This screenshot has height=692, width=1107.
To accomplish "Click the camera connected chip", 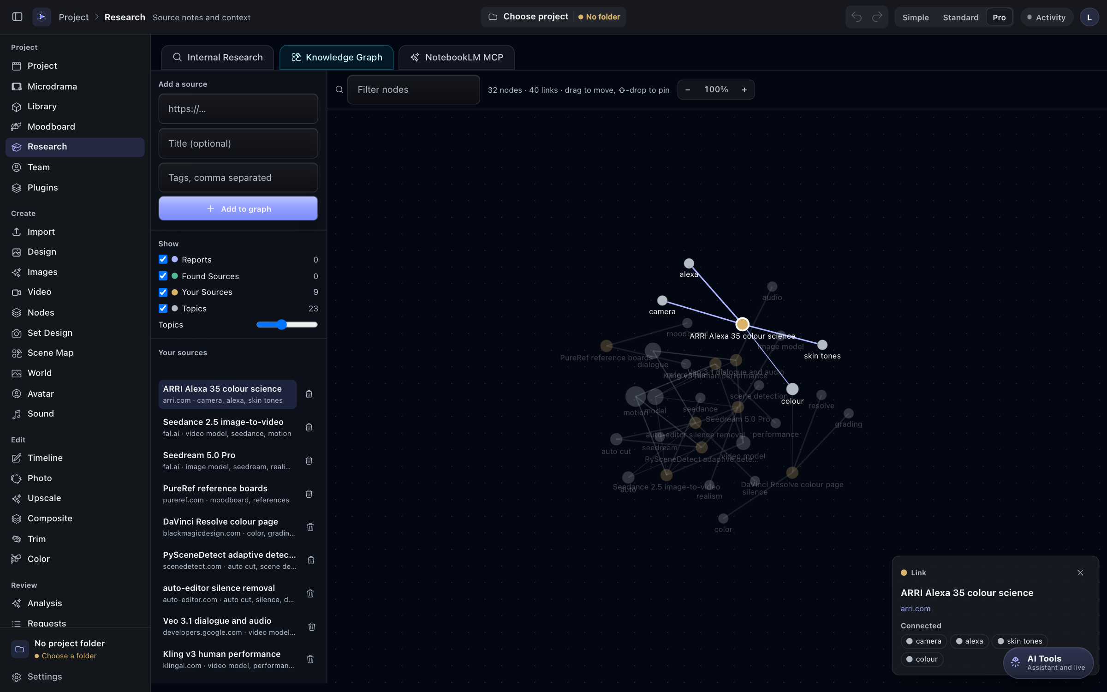I will 923,641.
